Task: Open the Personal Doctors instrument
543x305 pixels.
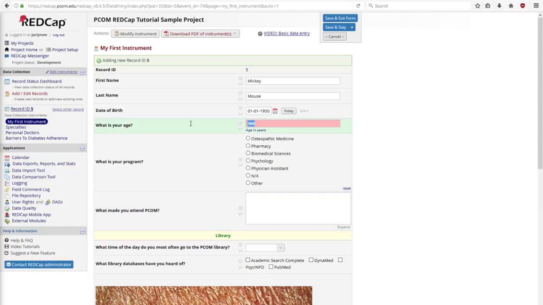Action: [22, 133]
